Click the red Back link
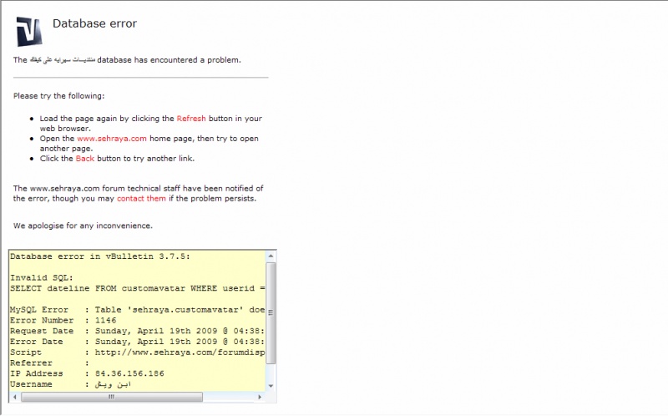668x416 pixels. tap(85, 158)
